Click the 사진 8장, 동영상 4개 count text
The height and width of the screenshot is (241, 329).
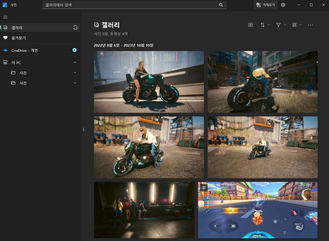pos(111,34)
